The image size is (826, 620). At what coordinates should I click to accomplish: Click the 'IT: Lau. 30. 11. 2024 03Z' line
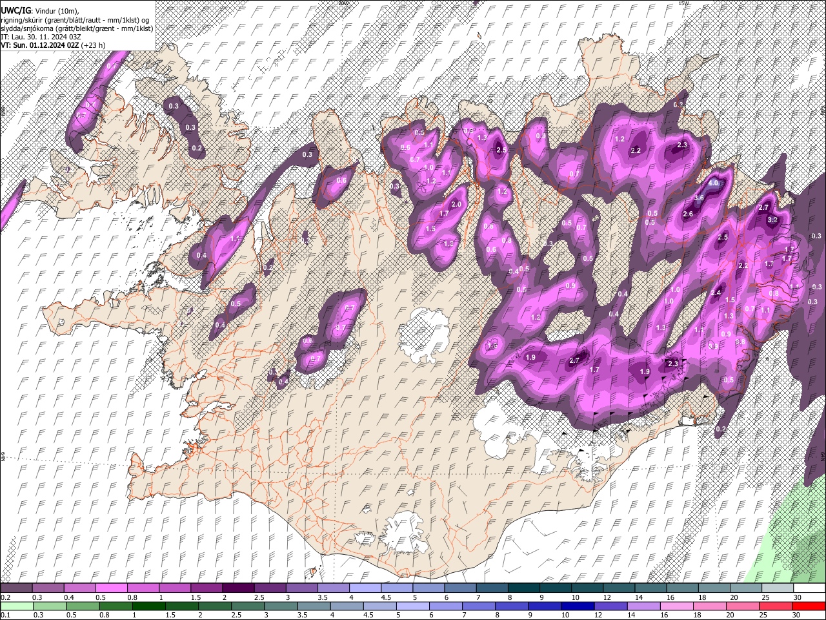(41, 37)
